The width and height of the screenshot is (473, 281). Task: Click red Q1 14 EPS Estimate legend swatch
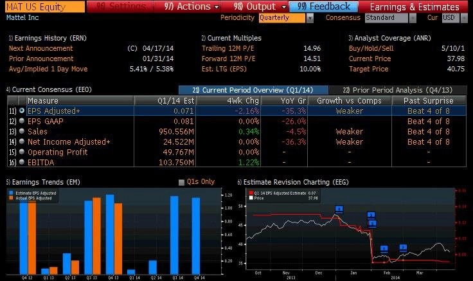pos(251,193)
